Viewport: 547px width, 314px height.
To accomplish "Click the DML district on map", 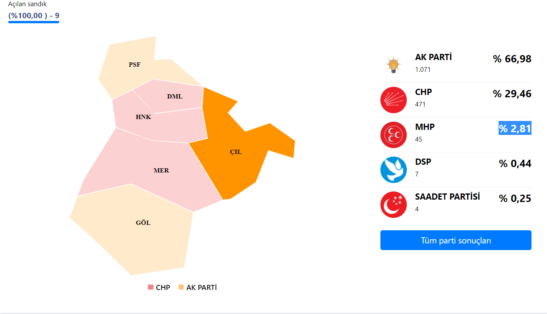I will click(x=175, y=97).
